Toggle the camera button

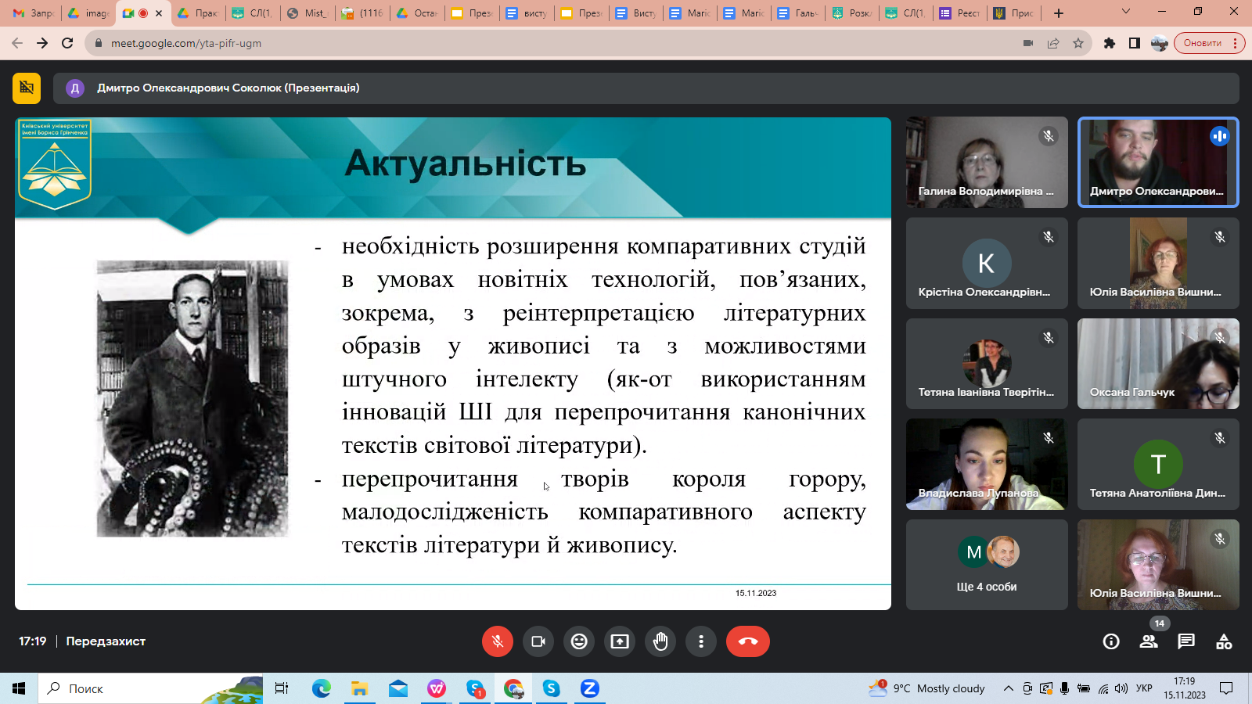pos(538,641)
